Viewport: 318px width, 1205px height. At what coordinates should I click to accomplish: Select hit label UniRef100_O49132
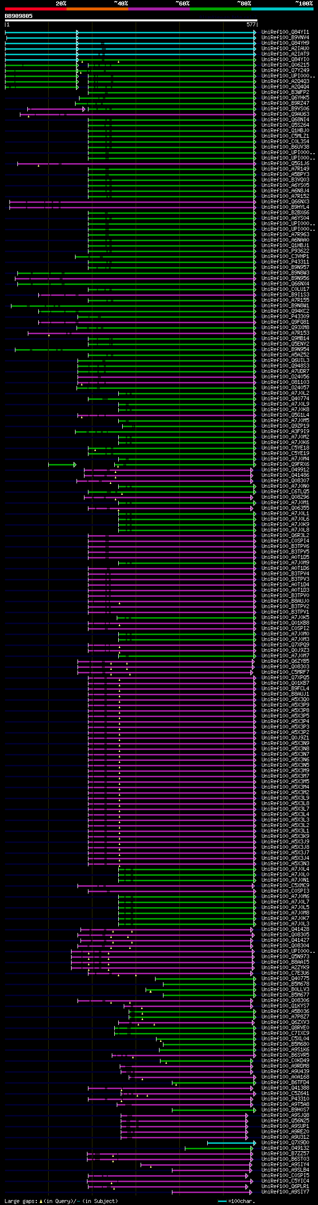coord(285,1148)
